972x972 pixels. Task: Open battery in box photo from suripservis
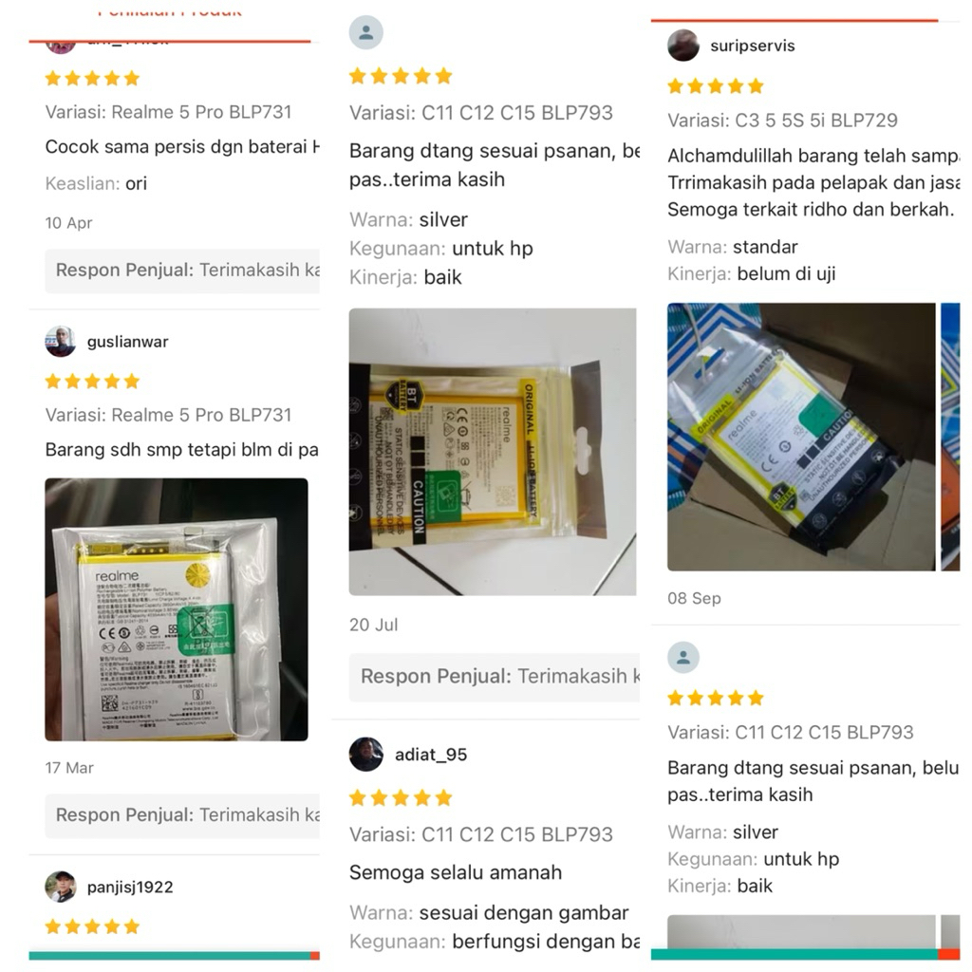pos(801,437)
